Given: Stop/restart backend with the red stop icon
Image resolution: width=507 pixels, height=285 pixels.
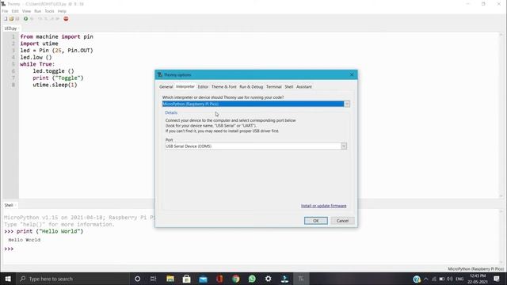Looking at the screenshot, I should coord(66,19).
